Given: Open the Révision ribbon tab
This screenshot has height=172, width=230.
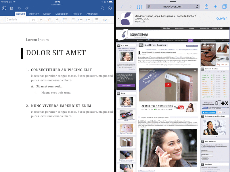Looking at the screenshot, I should pos(77,14).
